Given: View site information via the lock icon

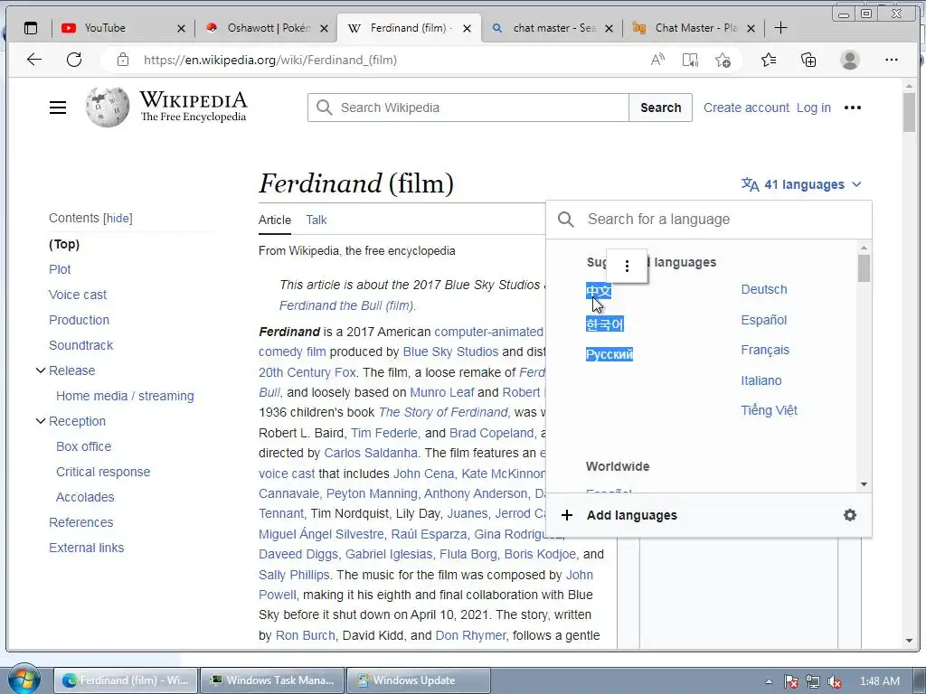Looking at the screenshot, I should click(122, 60).
